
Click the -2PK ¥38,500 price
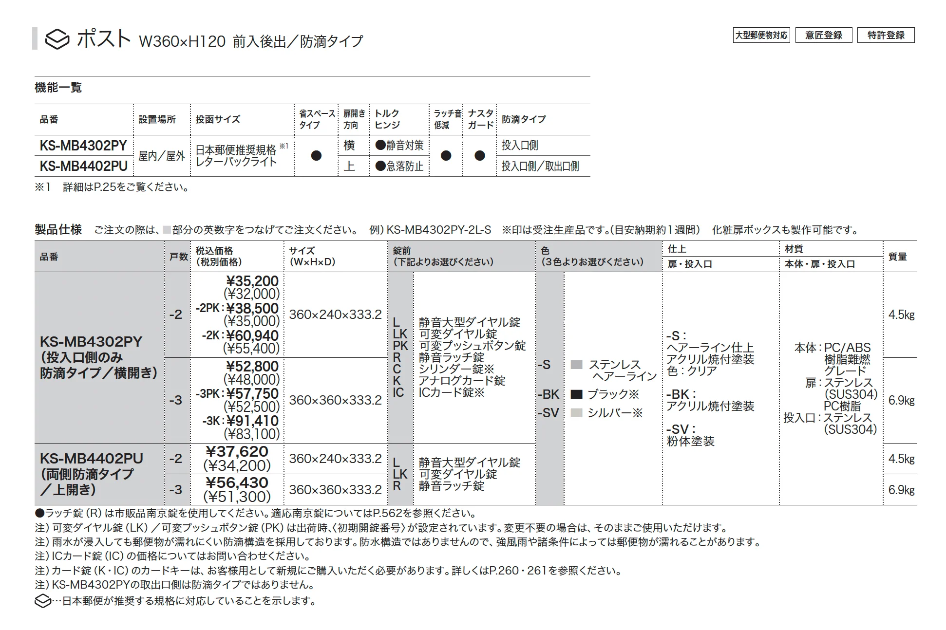pyautogui.click(x=237, y=309)
